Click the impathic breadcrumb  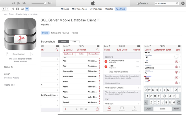pyautogui.click(x=34, y=14)
